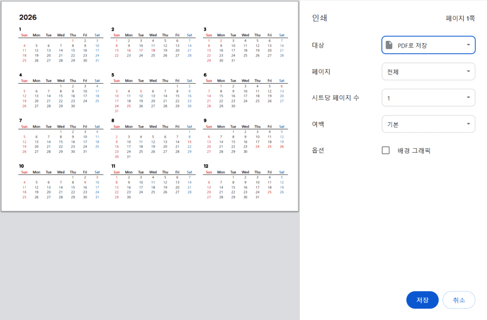This screenshot has width=487, height=320.
Task: Expand the 페이지 dropdown showing 전체
Action: (428, 72)
